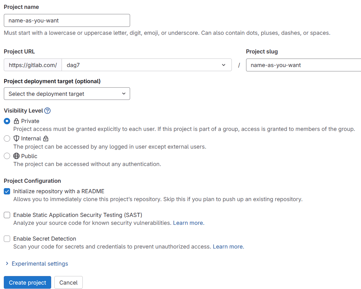This screenshot has height=289, width=361.
Task: Uncheck Initialize repository with a README
Action: pyautogui.click(x=7, y=191)
